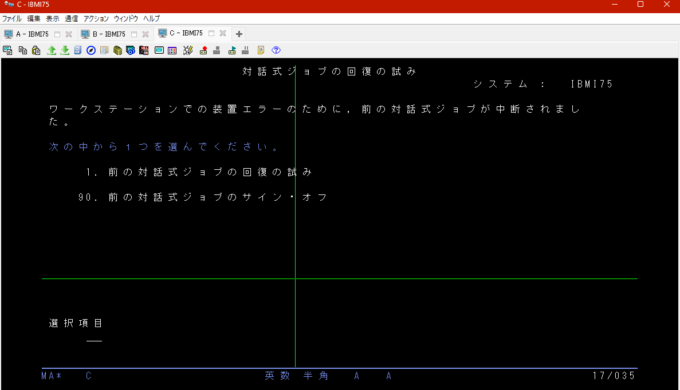Image resolution: width=680 pixels, height=390 pixels.
Task: Click the blue file cabinet icon
Action: click(x=78, y=50)
